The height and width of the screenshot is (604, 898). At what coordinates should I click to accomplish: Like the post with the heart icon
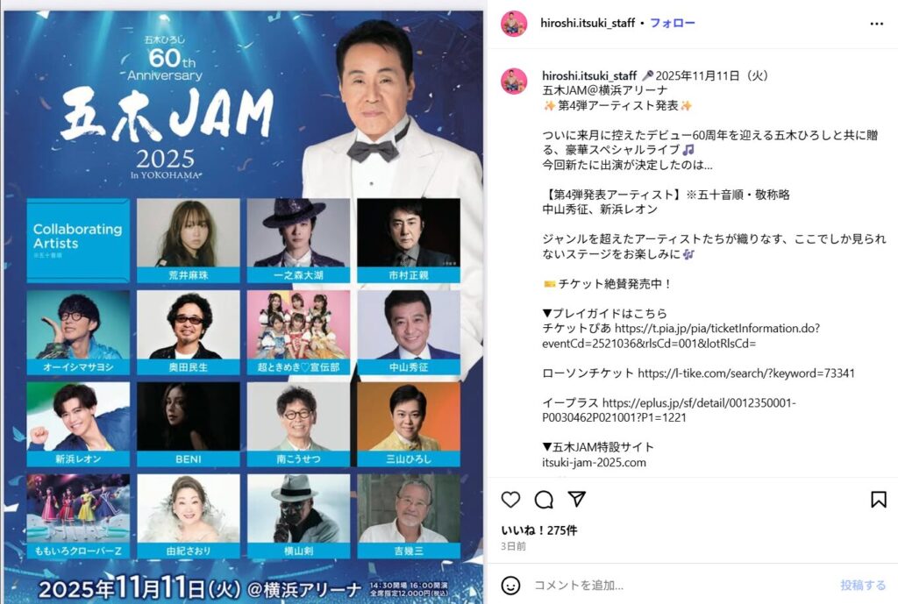510,500
